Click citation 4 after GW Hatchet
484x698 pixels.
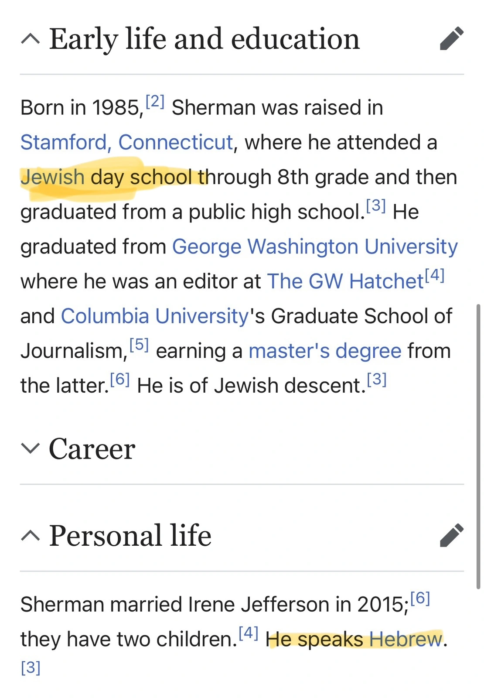click(435, 275)
